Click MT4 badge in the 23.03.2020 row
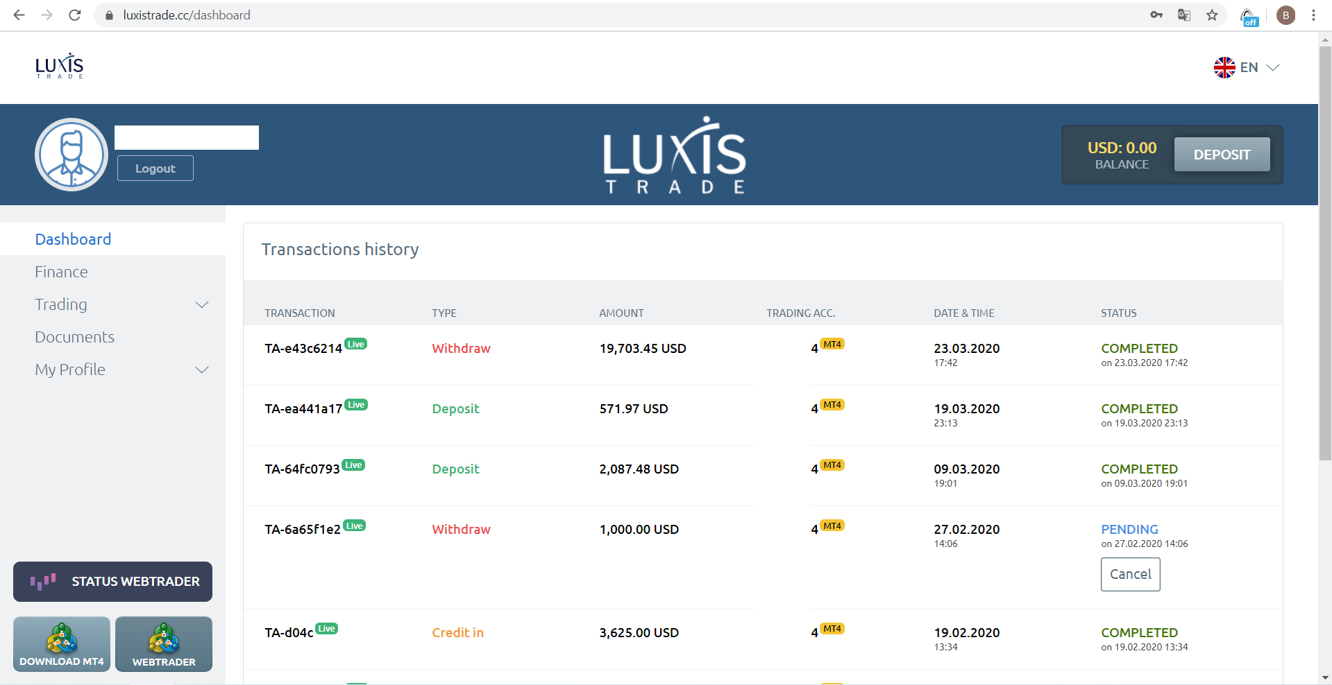 point(832,344)
